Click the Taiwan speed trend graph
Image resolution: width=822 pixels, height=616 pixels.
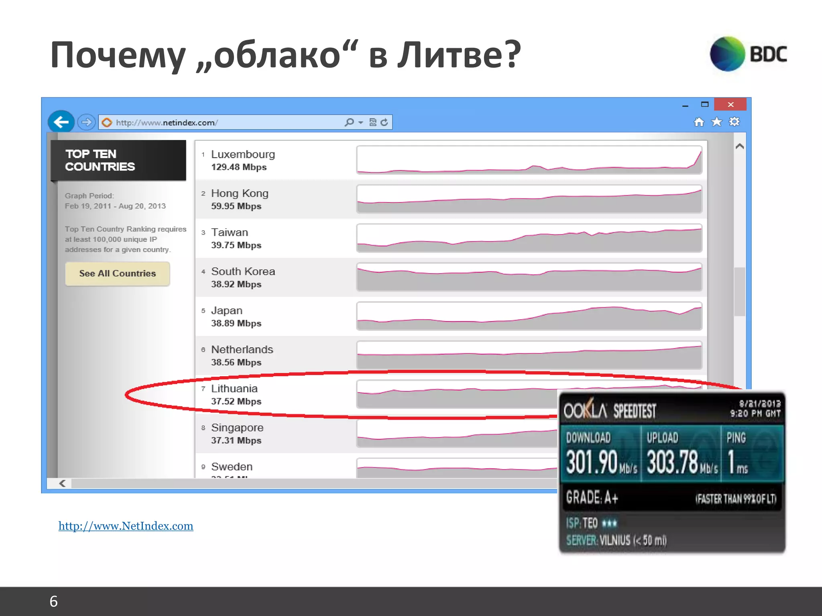click(x=529, y=238)
